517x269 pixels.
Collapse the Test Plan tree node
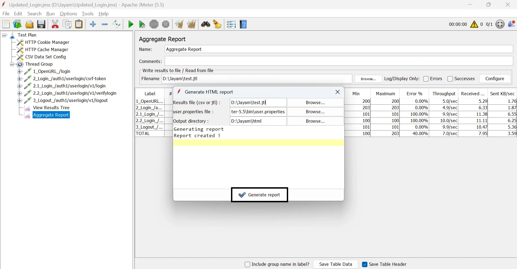(x=5, y=35)
